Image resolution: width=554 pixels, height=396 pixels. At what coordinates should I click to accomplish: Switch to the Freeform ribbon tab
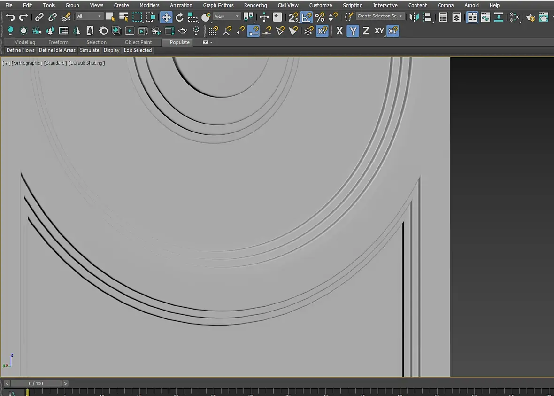(x=58, y=42)
